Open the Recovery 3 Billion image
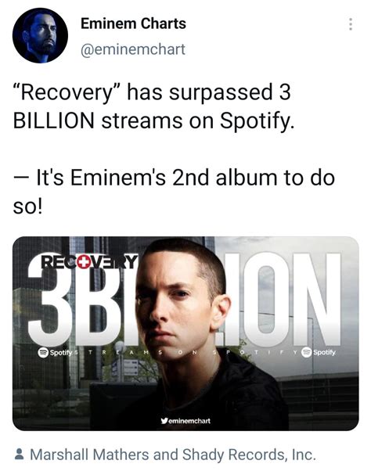The height and width of the screenshot is (471, 371). click(185, 333)
